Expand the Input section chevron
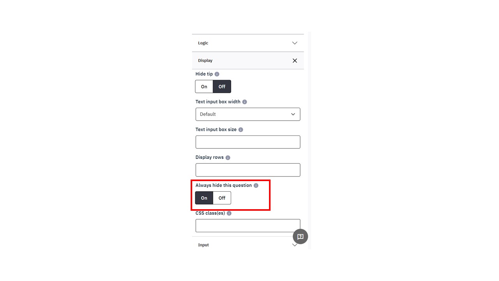499x281 pixels. coord(295,245)
